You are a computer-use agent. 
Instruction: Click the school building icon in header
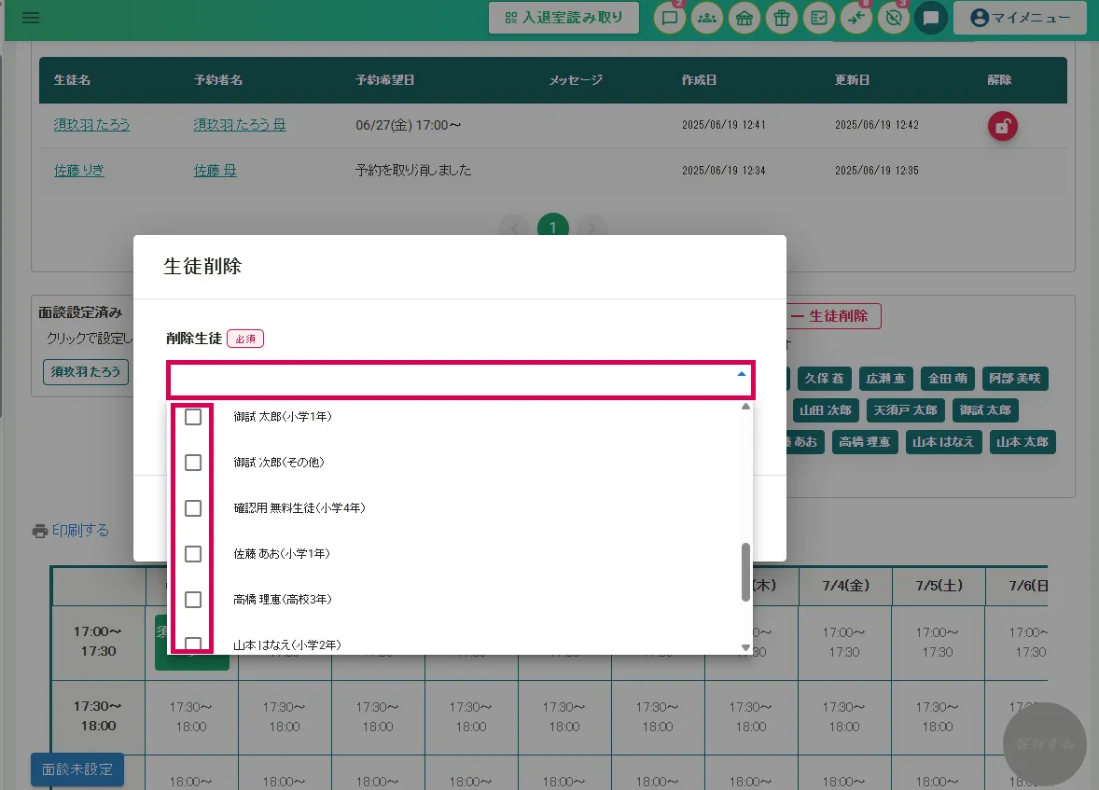[x=744, y=18]
